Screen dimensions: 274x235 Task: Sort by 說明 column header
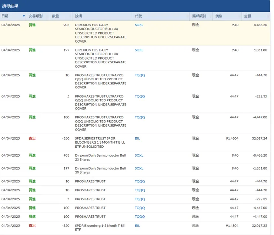(78, 16)
